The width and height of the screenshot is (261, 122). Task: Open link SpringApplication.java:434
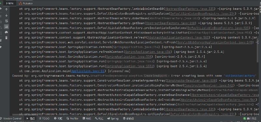coord(148,52)
